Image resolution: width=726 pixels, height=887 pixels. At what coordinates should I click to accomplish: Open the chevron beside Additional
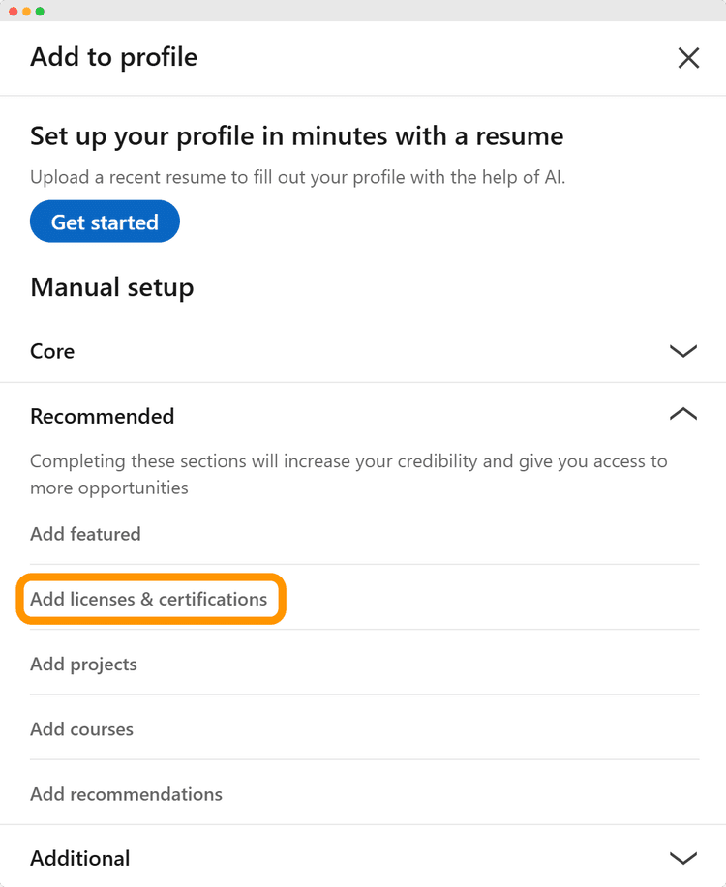click(683, 858)
